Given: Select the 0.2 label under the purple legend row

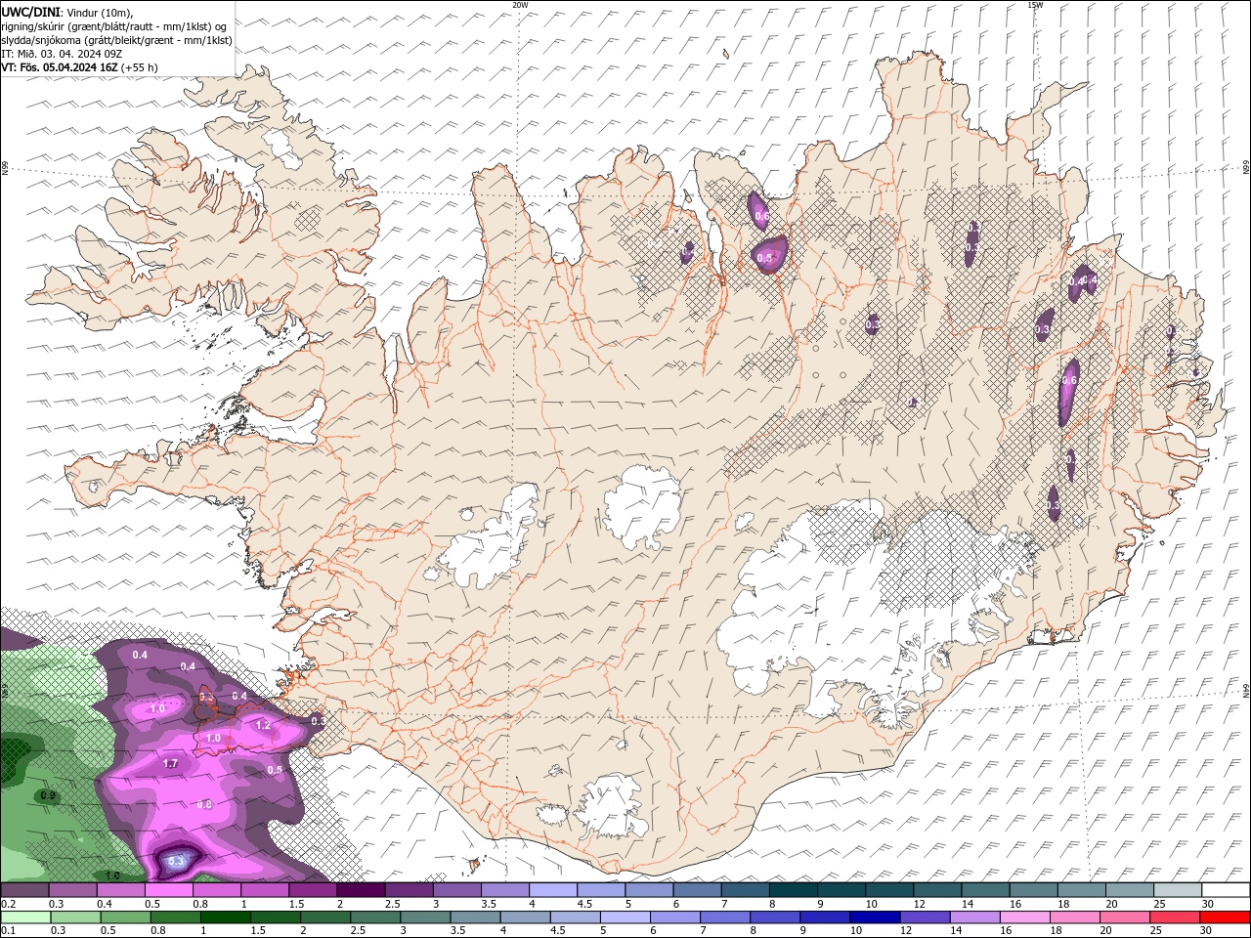Looking at the screenshot, I should pyautogui.click(x=8, y=904).
